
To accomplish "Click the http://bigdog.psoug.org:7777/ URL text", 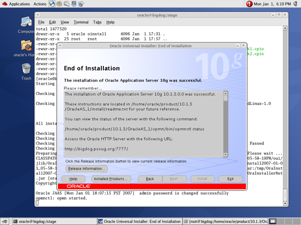I will (96, 149).
